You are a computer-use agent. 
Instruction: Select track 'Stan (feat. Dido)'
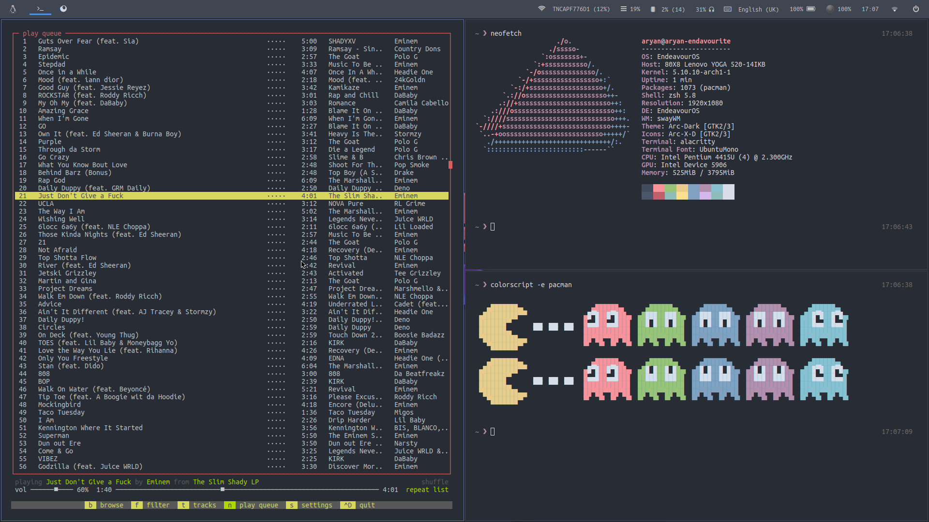[71, 366]
